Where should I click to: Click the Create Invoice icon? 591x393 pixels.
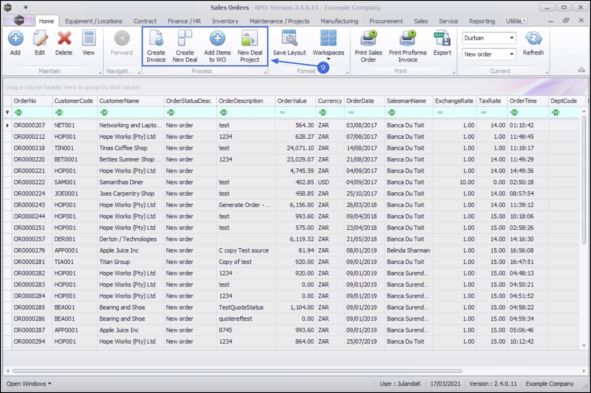coord(156,39)
